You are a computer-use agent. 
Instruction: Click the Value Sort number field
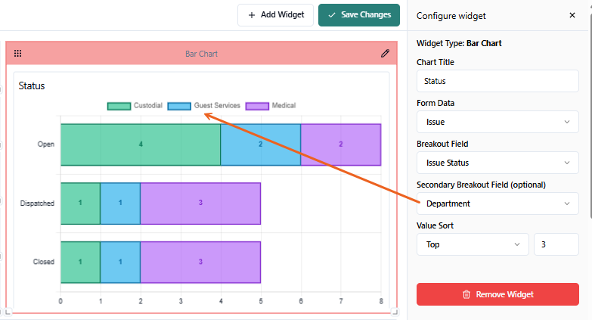556,244
